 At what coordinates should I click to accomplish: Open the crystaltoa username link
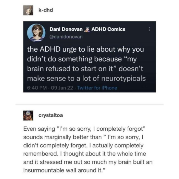click(51, 115)
